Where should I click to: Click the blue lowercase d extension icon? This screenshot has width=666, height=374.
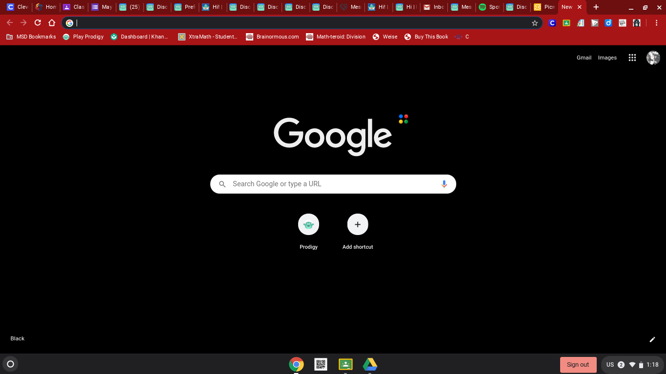tap(608, 23)
